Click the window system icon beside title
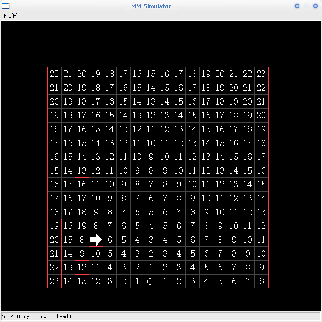Screen dimensions: 322x322 (x=6, y=6)
